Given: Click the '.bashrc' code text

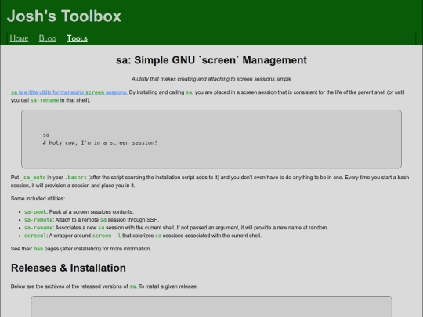Looking at the screenshot, I should tap(76, 178).
